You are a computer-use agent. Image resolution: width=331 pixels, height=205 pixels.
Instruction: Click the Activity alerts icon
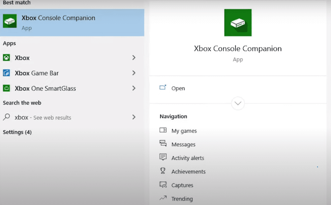coord(163,157)
